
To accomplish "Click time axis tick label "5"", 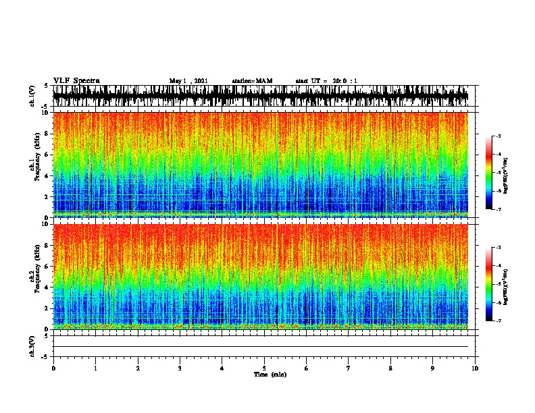I will click(x=264, y=368).
